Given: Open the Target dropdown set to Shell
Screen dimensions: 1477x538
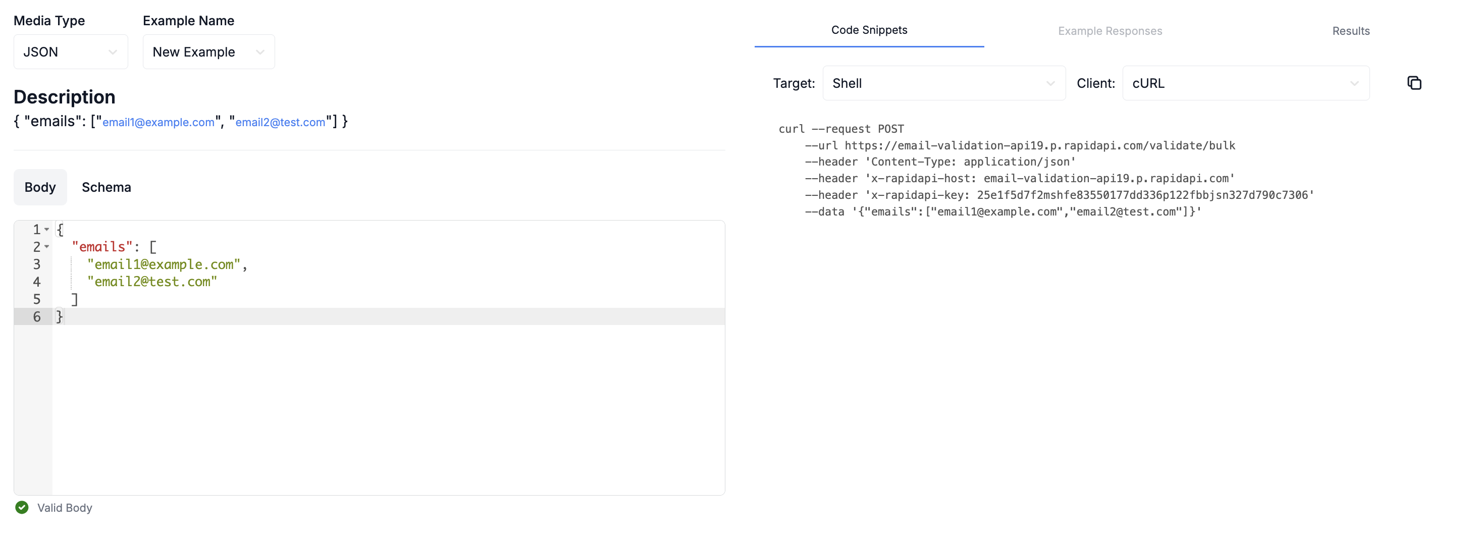Looking at the screenshot, I should 943,83.
